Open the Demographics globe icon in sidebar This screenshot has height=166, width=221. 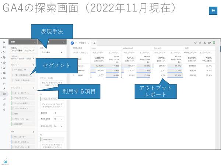coord(4,73)
